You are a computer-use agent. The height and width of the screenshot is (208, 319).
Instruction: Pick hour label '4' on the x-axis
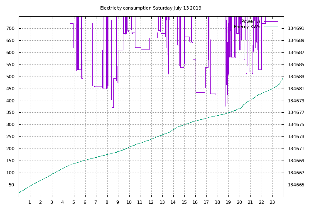63,202
